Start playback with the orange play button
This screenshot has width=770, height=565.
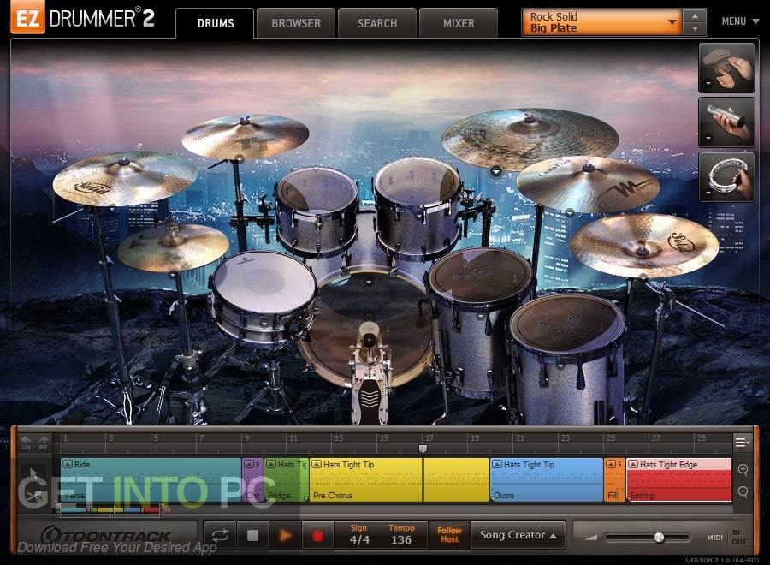285,535
